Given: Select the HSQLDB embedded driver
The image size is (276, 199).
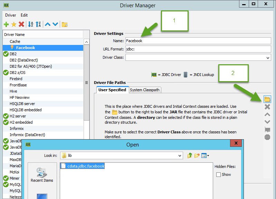Looking at the screenshot, I should click(x=43, y=110).
